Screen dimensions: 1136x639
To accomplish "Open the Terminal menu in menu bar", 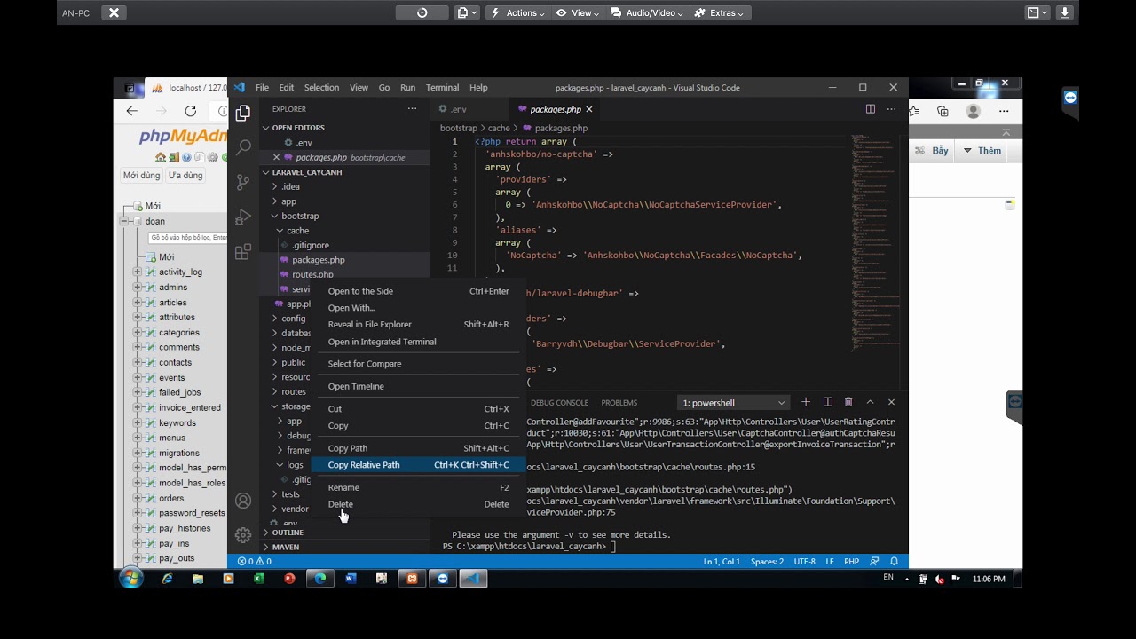I will point(442,87).
